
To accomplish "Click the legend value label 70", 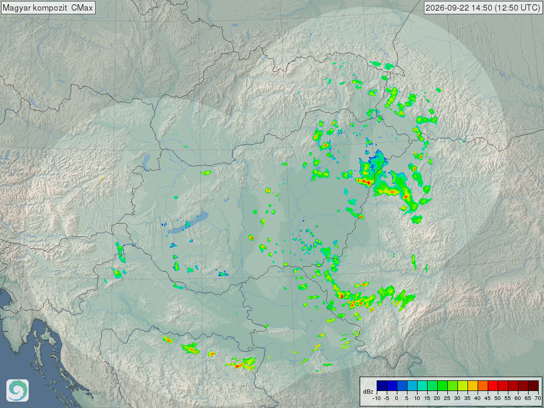I will [538, 398].
